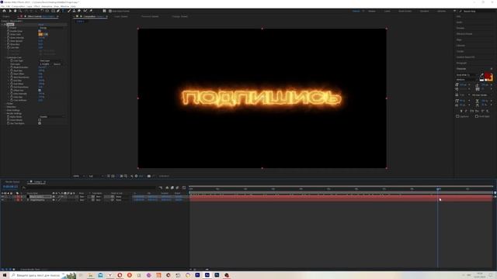The height and width of the screenshot is (279, 497).
Task: Click the Subscript button in Character panel
Action: click(x=487, y=111)
